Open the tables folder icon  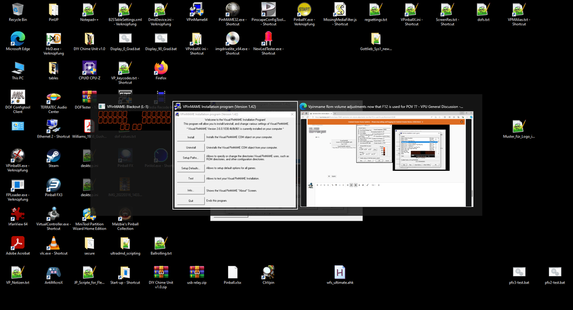point(53,68)
